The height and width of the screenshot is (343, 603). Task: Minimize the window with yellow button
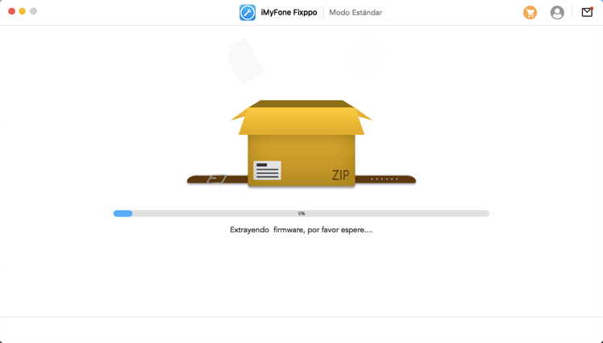23,11
